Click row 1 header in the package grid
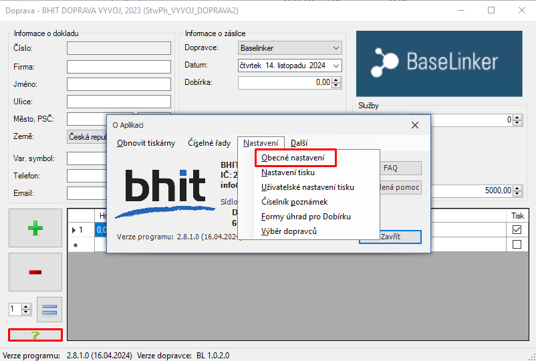Screen dimensions: 536x361 pos(82,230)
